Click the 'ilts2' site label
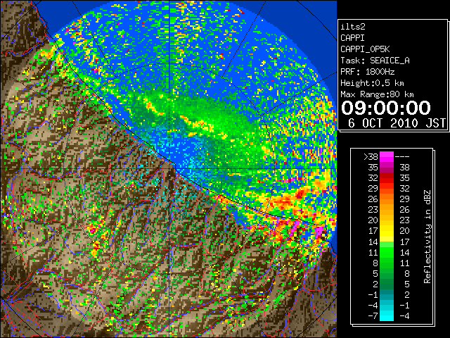This screenshot has height=338, width=450. 353,27
